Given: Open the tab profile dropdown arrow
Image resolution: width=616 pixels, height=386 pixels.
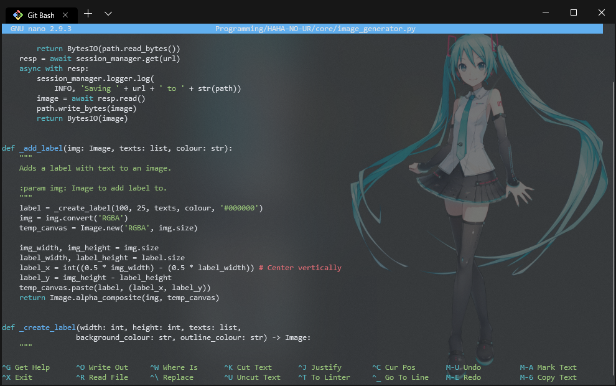Looking at the screenshot, I should (x=108, y=14).
